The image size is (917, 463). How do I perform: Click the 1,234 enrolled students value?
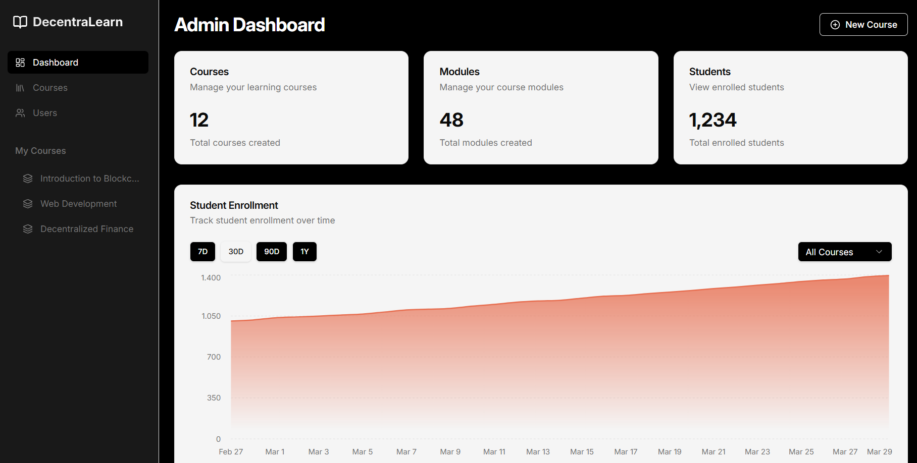(712, 120)
